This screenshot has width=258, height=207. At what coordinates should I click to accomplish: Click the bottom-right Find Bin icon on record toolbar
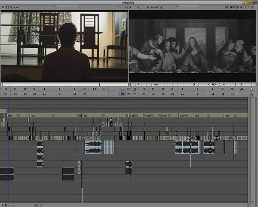click(x=252, y=94)
